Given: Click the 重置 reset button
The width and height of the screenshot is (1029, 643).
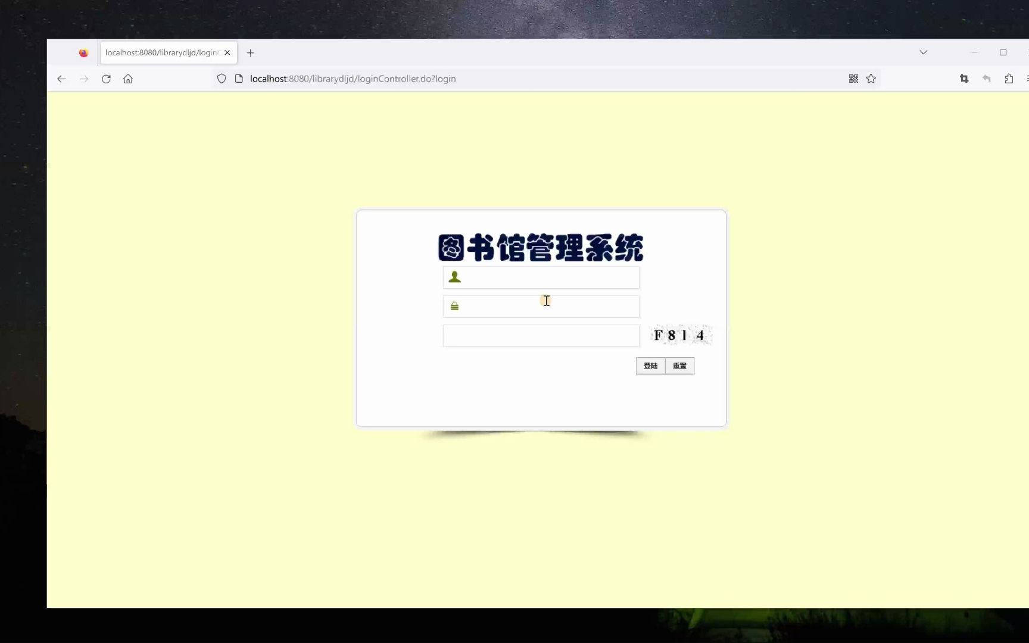Looking at the screenshot, I should tap(679, 366).
